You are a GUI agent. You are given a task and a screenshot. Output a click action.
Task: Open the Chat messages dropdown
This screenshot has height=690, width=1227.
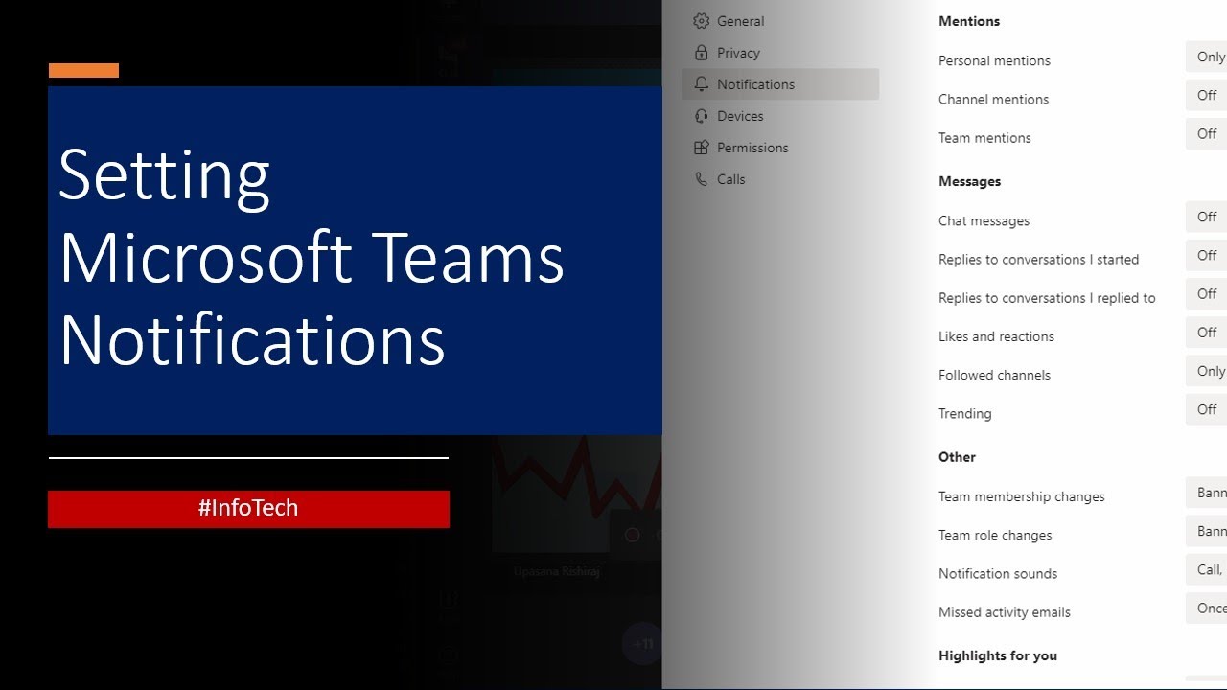(1207, 217)
